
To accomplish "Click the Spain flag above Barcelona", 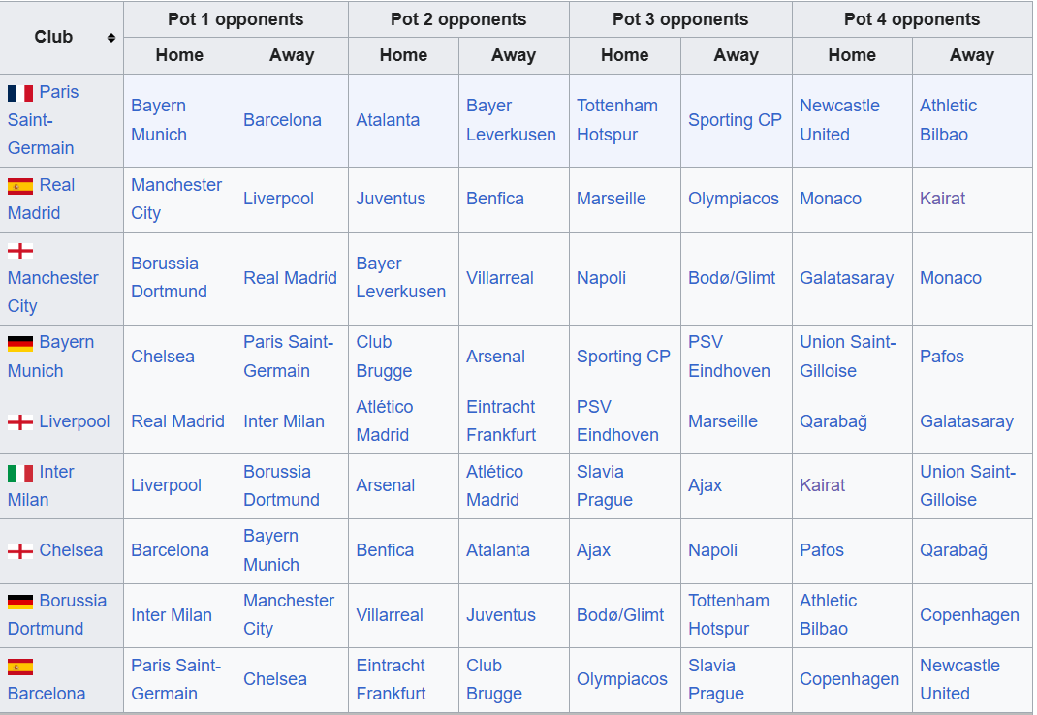I will 19,667.
